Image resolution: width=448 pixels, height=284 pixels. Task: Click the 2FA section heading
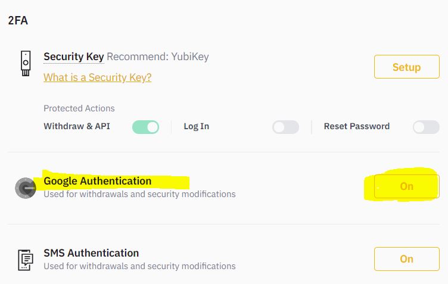18,21
